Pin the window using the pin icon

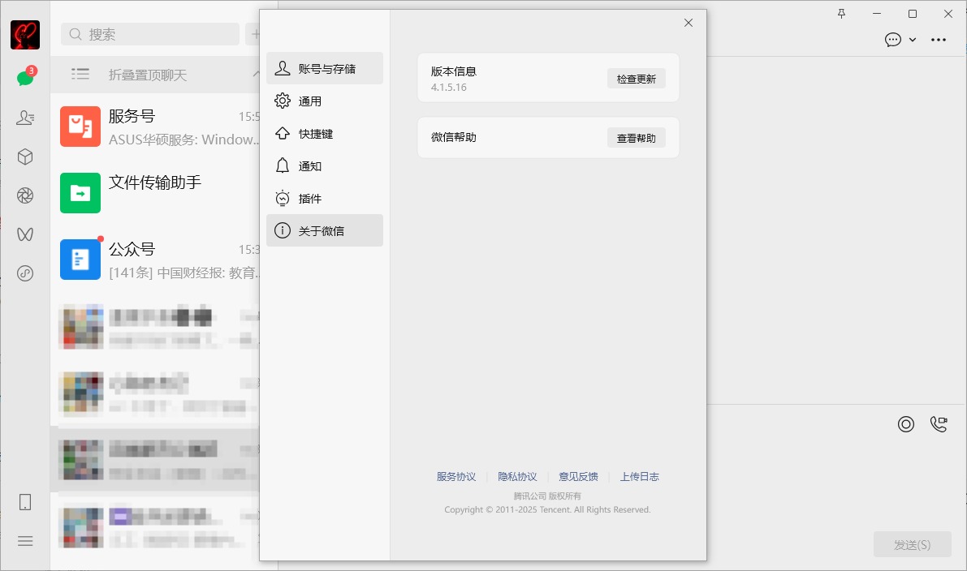pyautogui.click(x=842, y=13)
